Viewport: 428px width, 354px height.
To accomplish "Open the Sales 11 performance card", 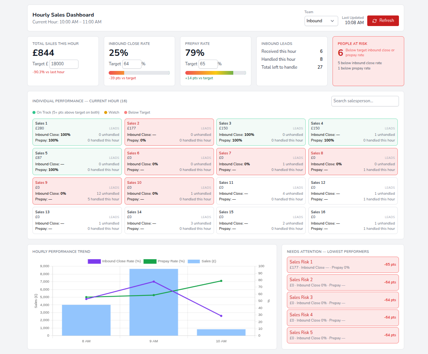I will point(261,191).
